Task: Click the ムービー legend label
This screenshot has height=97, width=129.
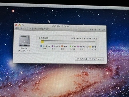Action: (57, 46)
